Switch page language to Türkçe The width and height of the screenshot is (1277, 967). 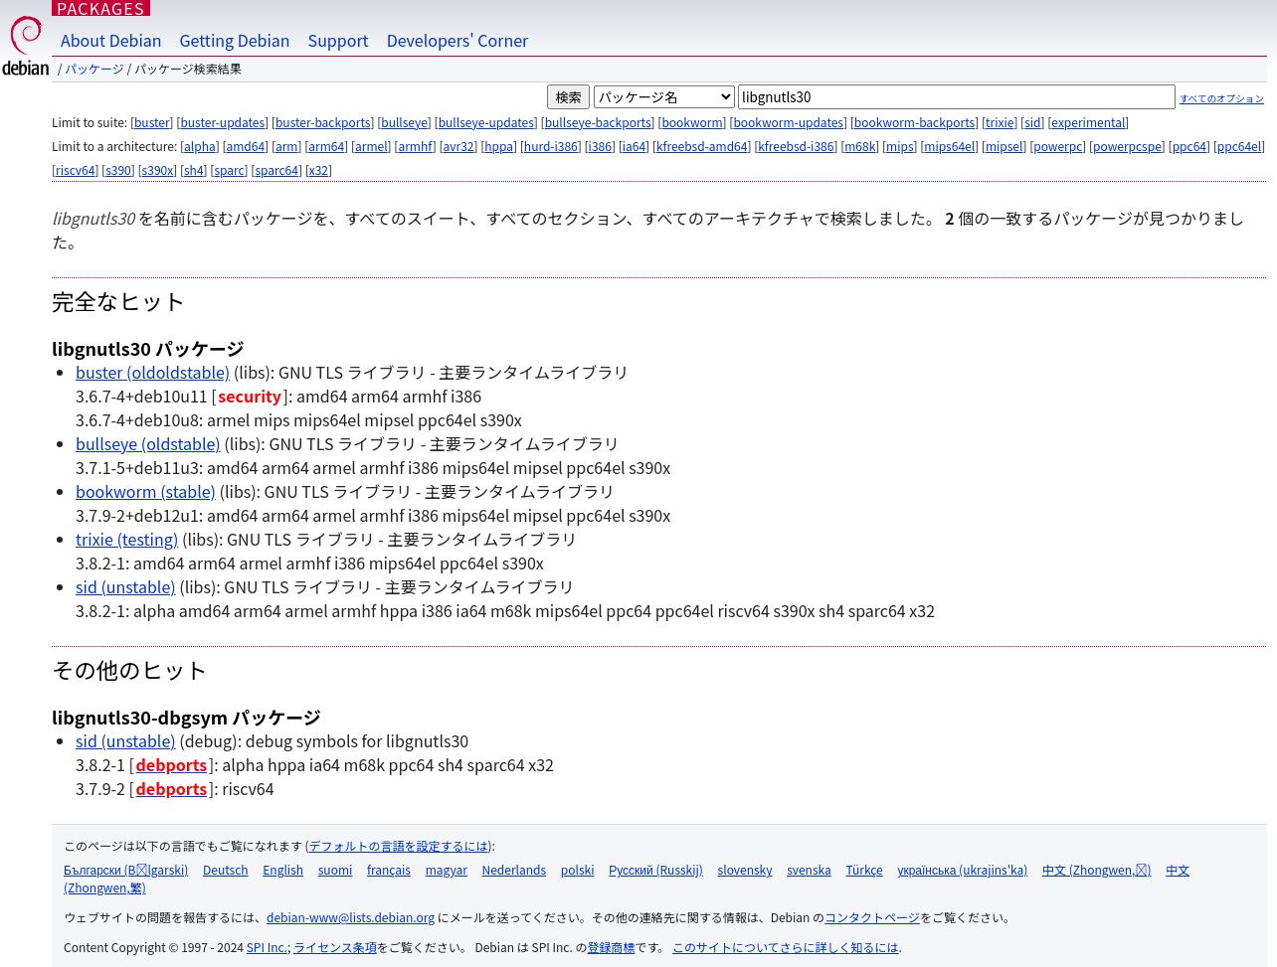coord(864,870)
